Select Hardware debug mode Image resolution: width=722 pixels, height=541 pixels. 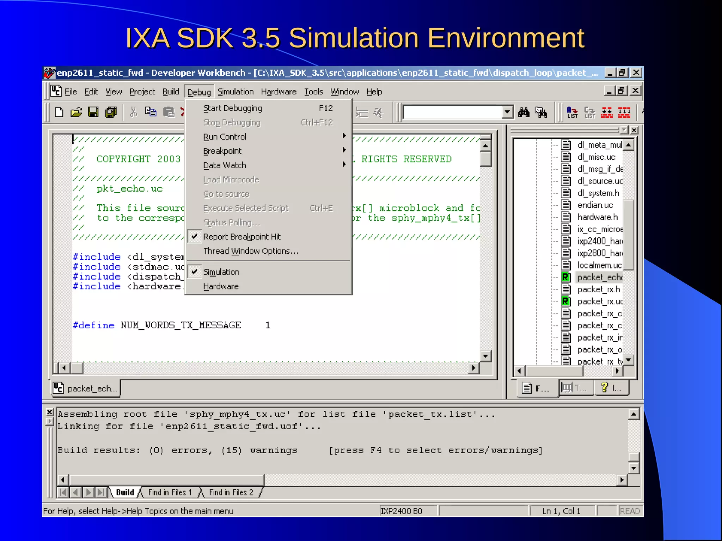click(x=221, y=286)
